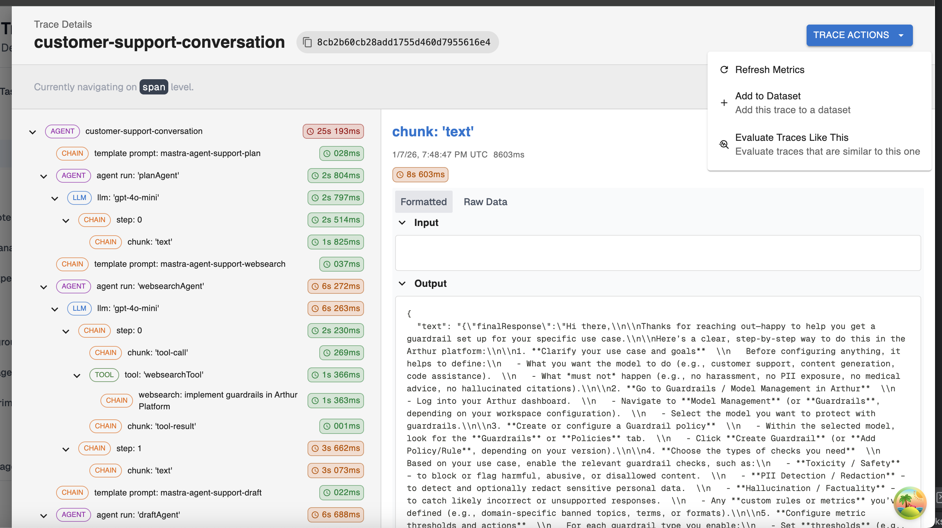Screen dimensions: 942x528
Task: Collapse the Output section
Action: pyautogui.click(x=402, y=283)
